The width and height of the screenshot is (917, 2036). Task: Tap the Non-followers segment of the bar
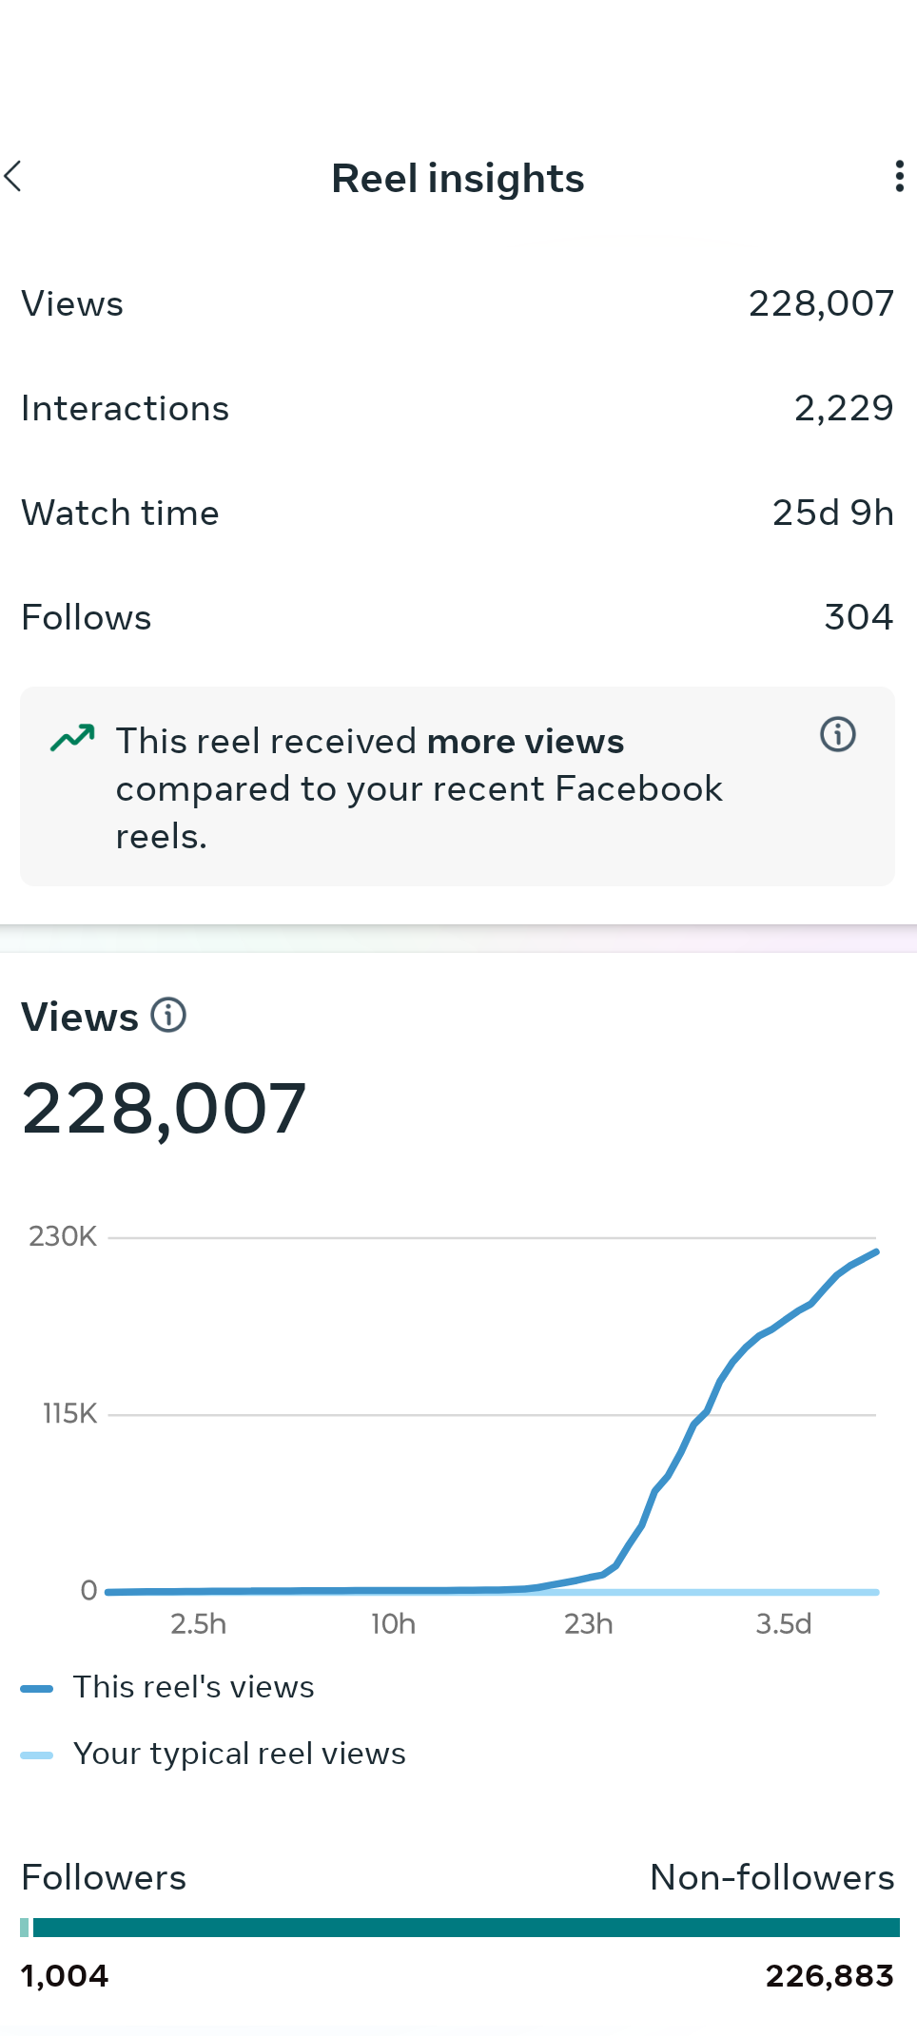click(466, 1928)
